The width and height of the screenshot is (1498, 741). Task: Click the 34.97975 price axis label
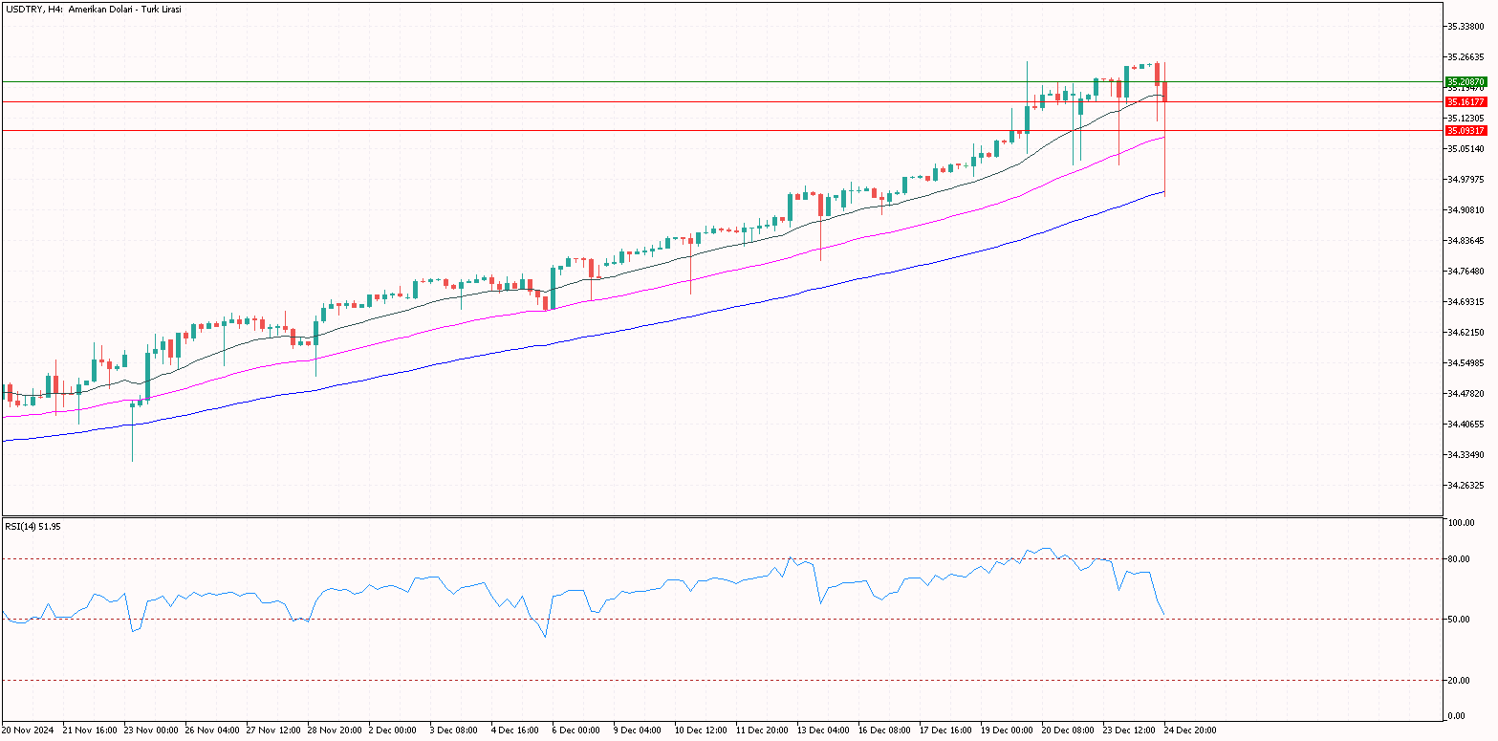(1465, 180)
